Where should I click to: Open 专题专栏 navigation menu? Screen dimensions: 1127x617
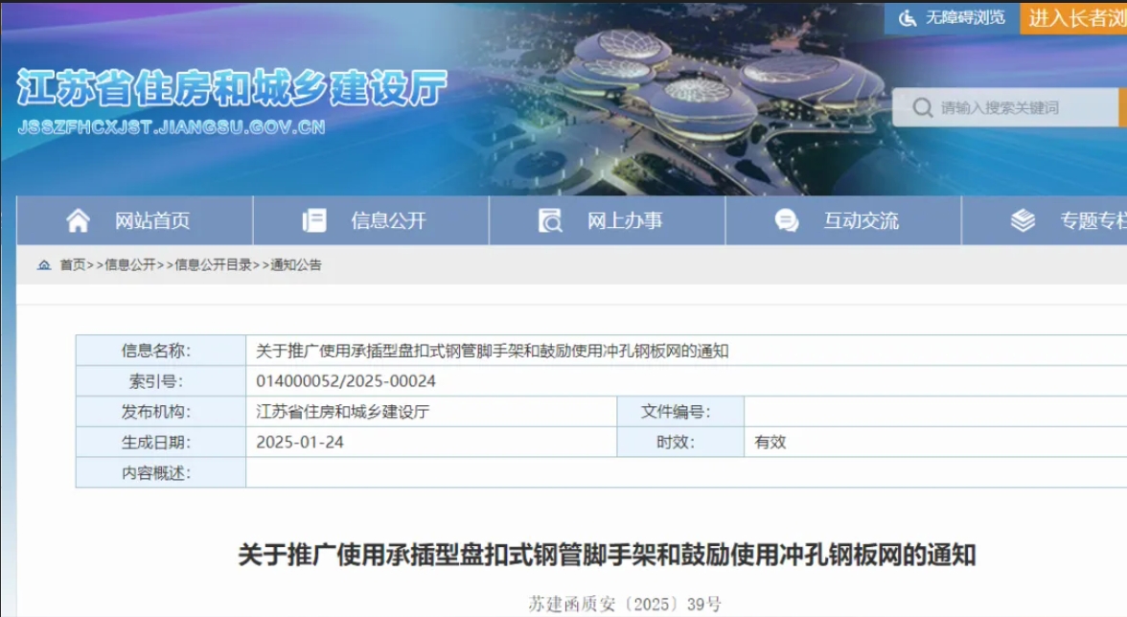[x=1093, y=220]
